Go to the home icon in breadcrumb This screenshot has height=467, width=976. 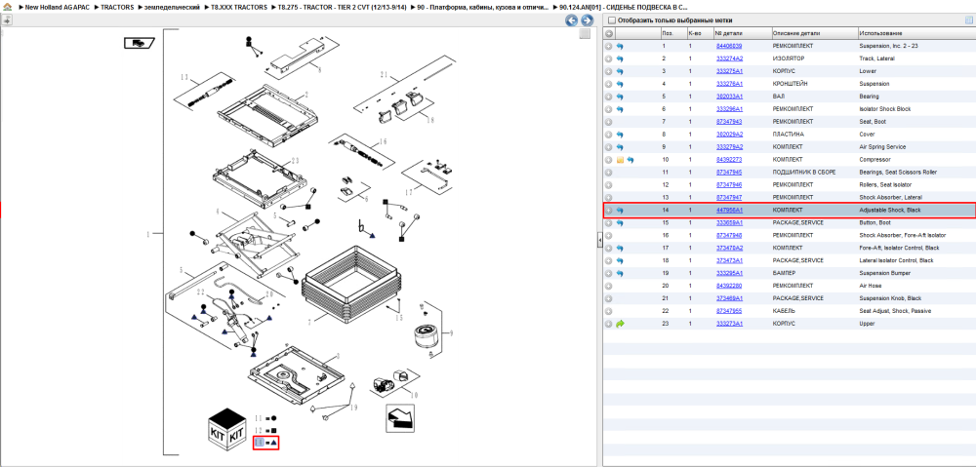click(x=7, y=7)
